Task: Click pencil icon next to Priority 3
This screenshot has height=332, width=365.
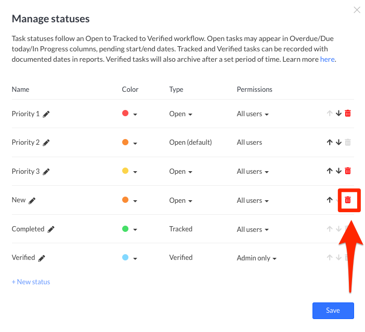Action: tap(46, 172)
